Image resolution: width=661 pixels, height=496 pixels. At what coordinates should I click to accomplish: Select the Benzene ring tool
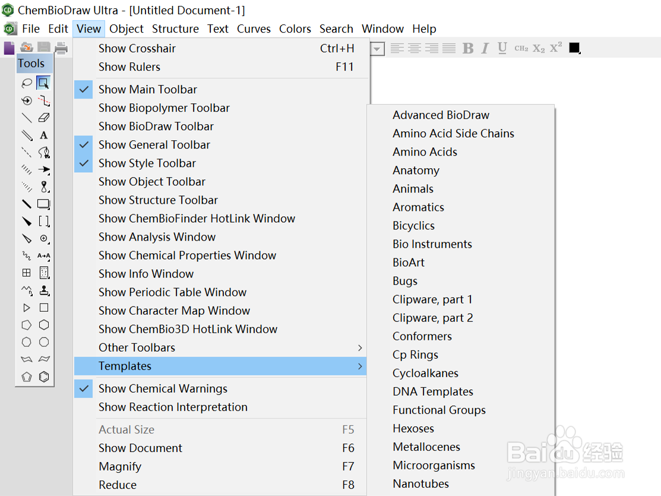tap(44, 377)
